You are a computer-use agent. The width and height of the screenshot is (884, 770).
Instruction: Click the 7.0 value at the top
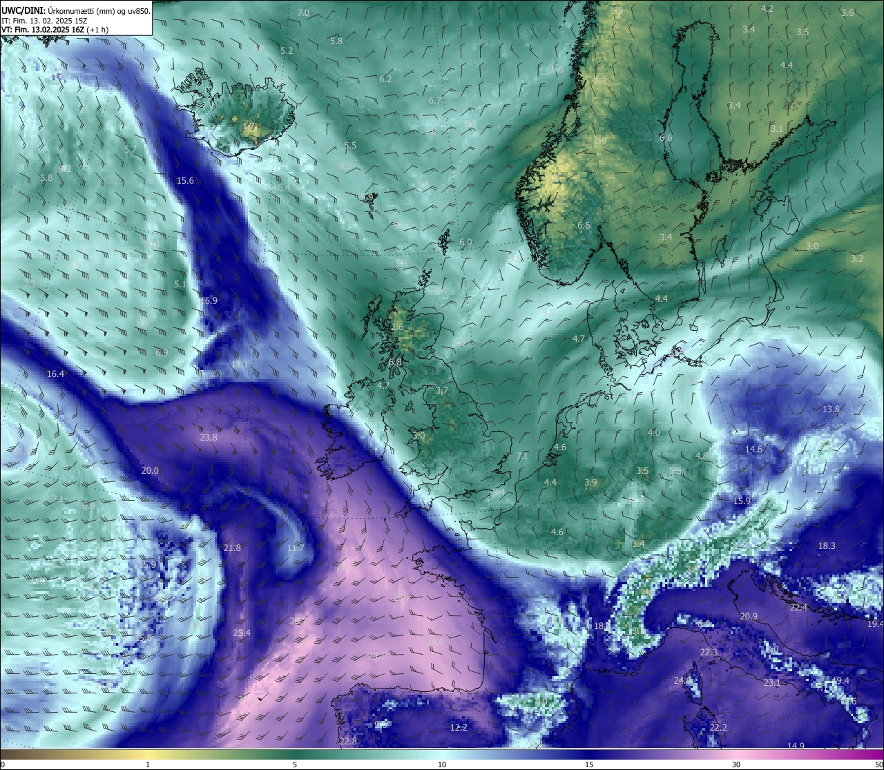pyautogui.click(x=303, y=12)
